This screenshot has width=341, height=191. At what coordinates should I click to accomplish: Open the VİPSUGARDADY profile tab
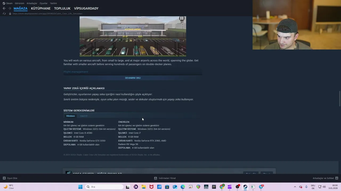[x=86, y=8]
